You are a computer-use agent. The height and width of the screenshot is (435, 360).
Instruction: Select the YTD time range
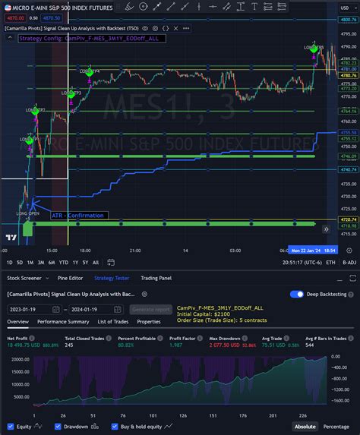(x=64, y=263)
